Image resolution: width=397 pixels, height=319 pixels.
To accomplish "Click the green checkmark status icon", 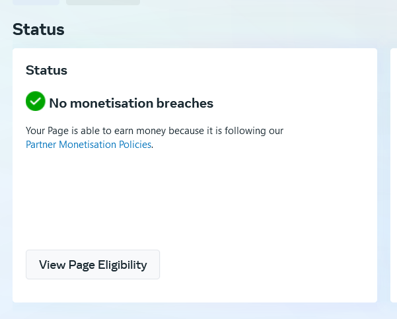I will tap(35, 102).
